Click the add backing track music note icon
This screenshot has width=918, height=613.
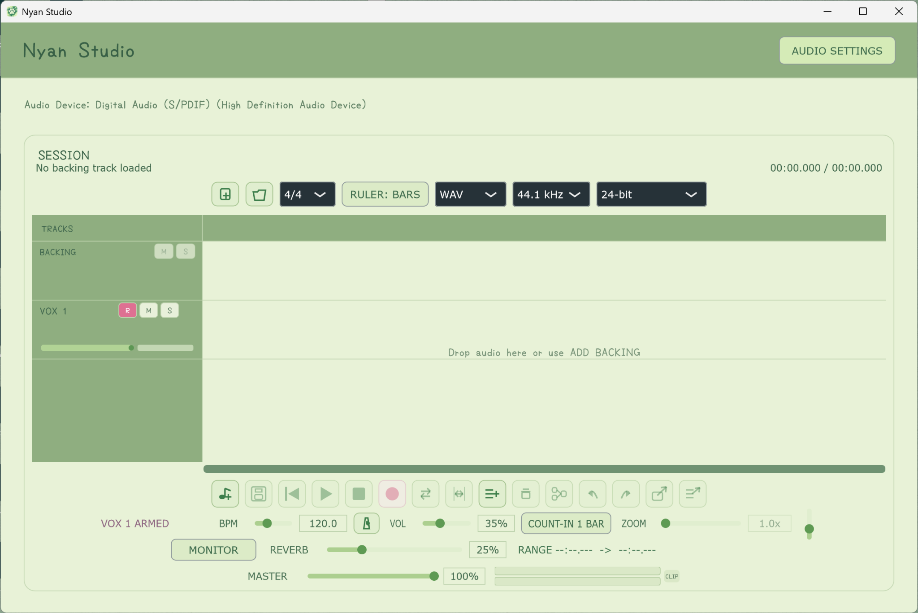pos(225,494)
